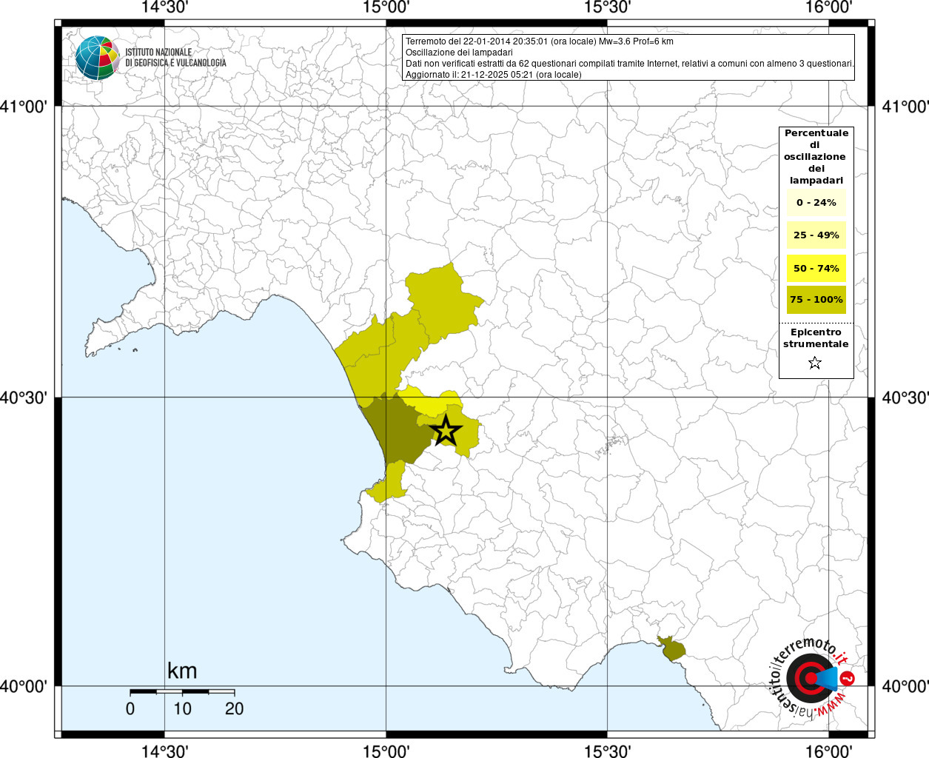The image size is (929, 758).
Task: Click the bottom 15°00' longitude label
Action: pyautogui.click(x=386, y=751)
